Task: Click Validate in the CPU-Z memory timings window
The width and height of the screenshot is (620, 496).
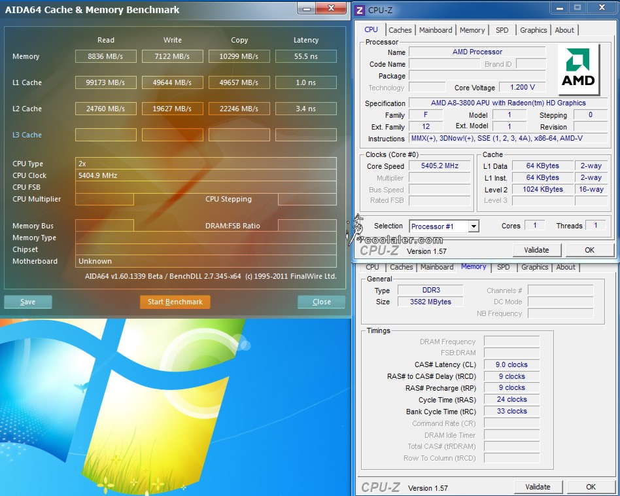Action: 538,487
